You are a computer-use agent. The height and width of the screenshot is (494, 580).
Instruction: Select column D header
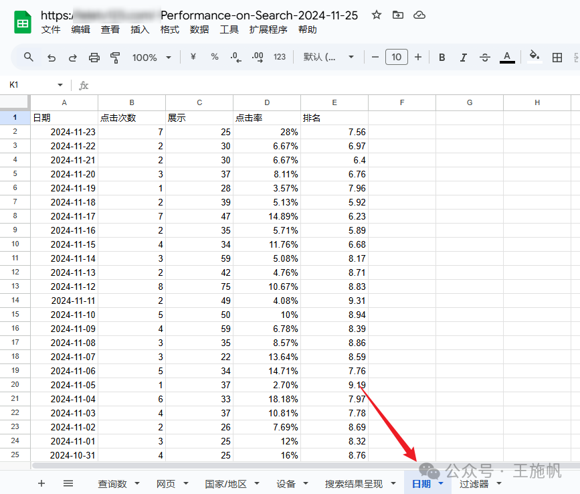[x=267, y=102]
